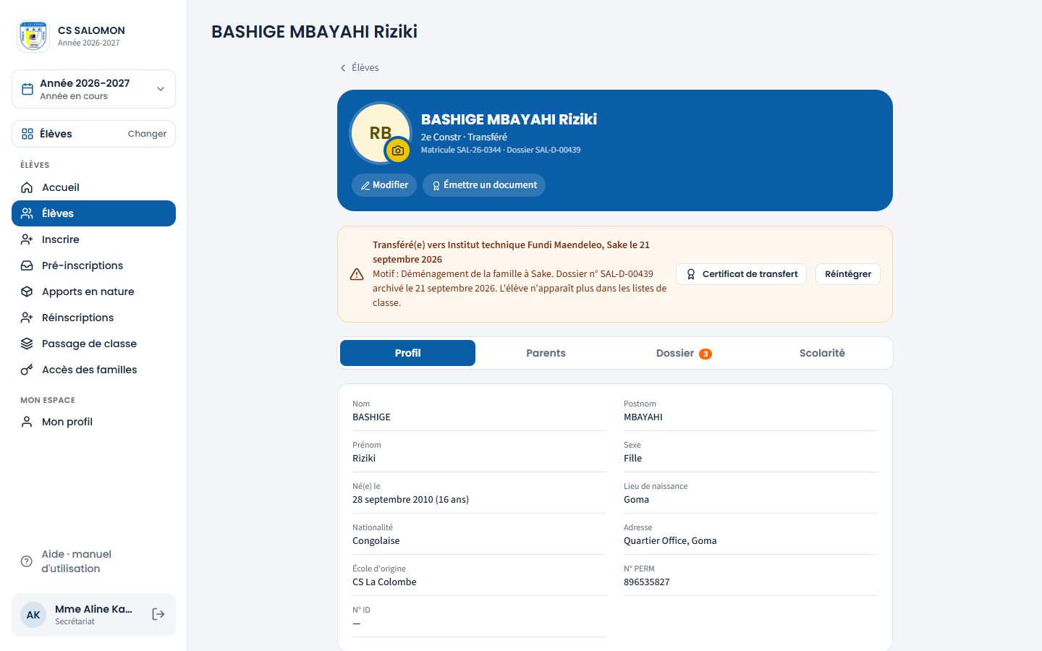1042x651 pixels.
Task: Click the AK user avatar
Action: [x=33, y=615]
